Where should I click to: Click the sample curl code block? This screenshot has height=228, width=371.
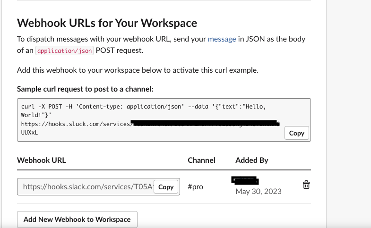164,120
